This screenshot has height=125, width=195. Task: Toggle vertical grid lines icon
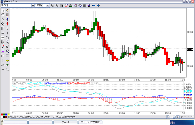point(3,56)
